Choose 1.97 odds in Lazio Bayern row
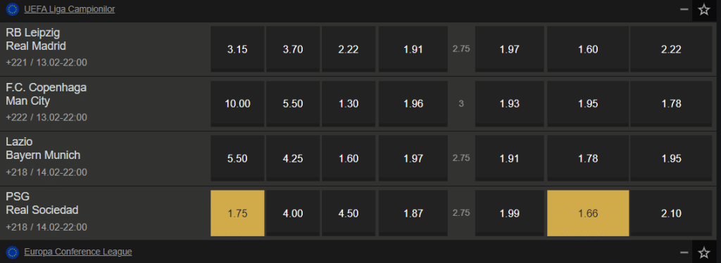Screen dimensions: 721x263 pos(413,158)
